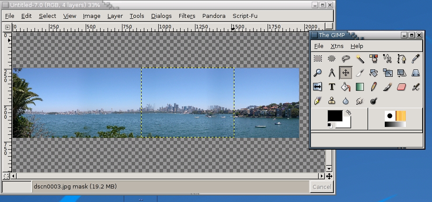Click the Cancel button in status bar

point(322,187)
